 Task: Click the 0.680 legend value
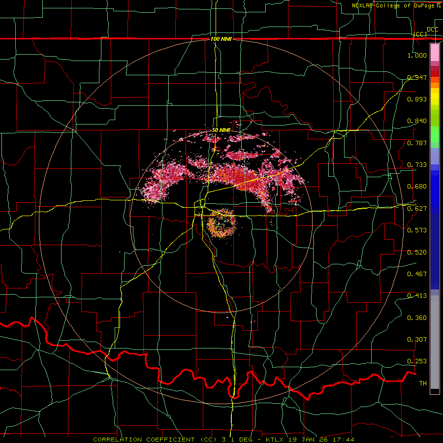click(417, 187)
